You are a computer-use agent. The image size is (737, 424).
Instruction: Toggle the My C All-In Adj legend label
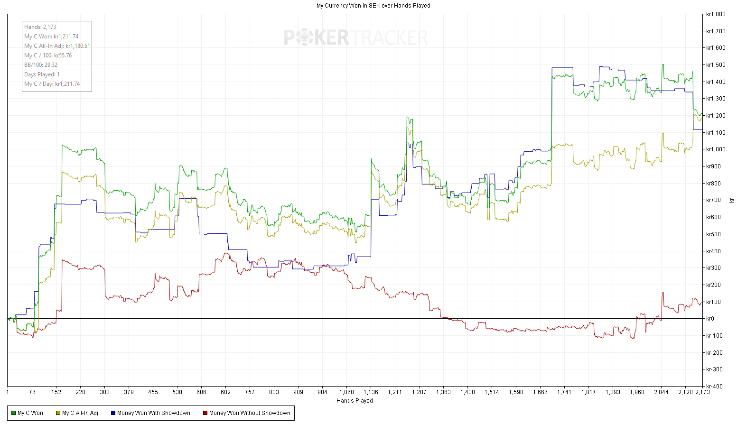80,413
